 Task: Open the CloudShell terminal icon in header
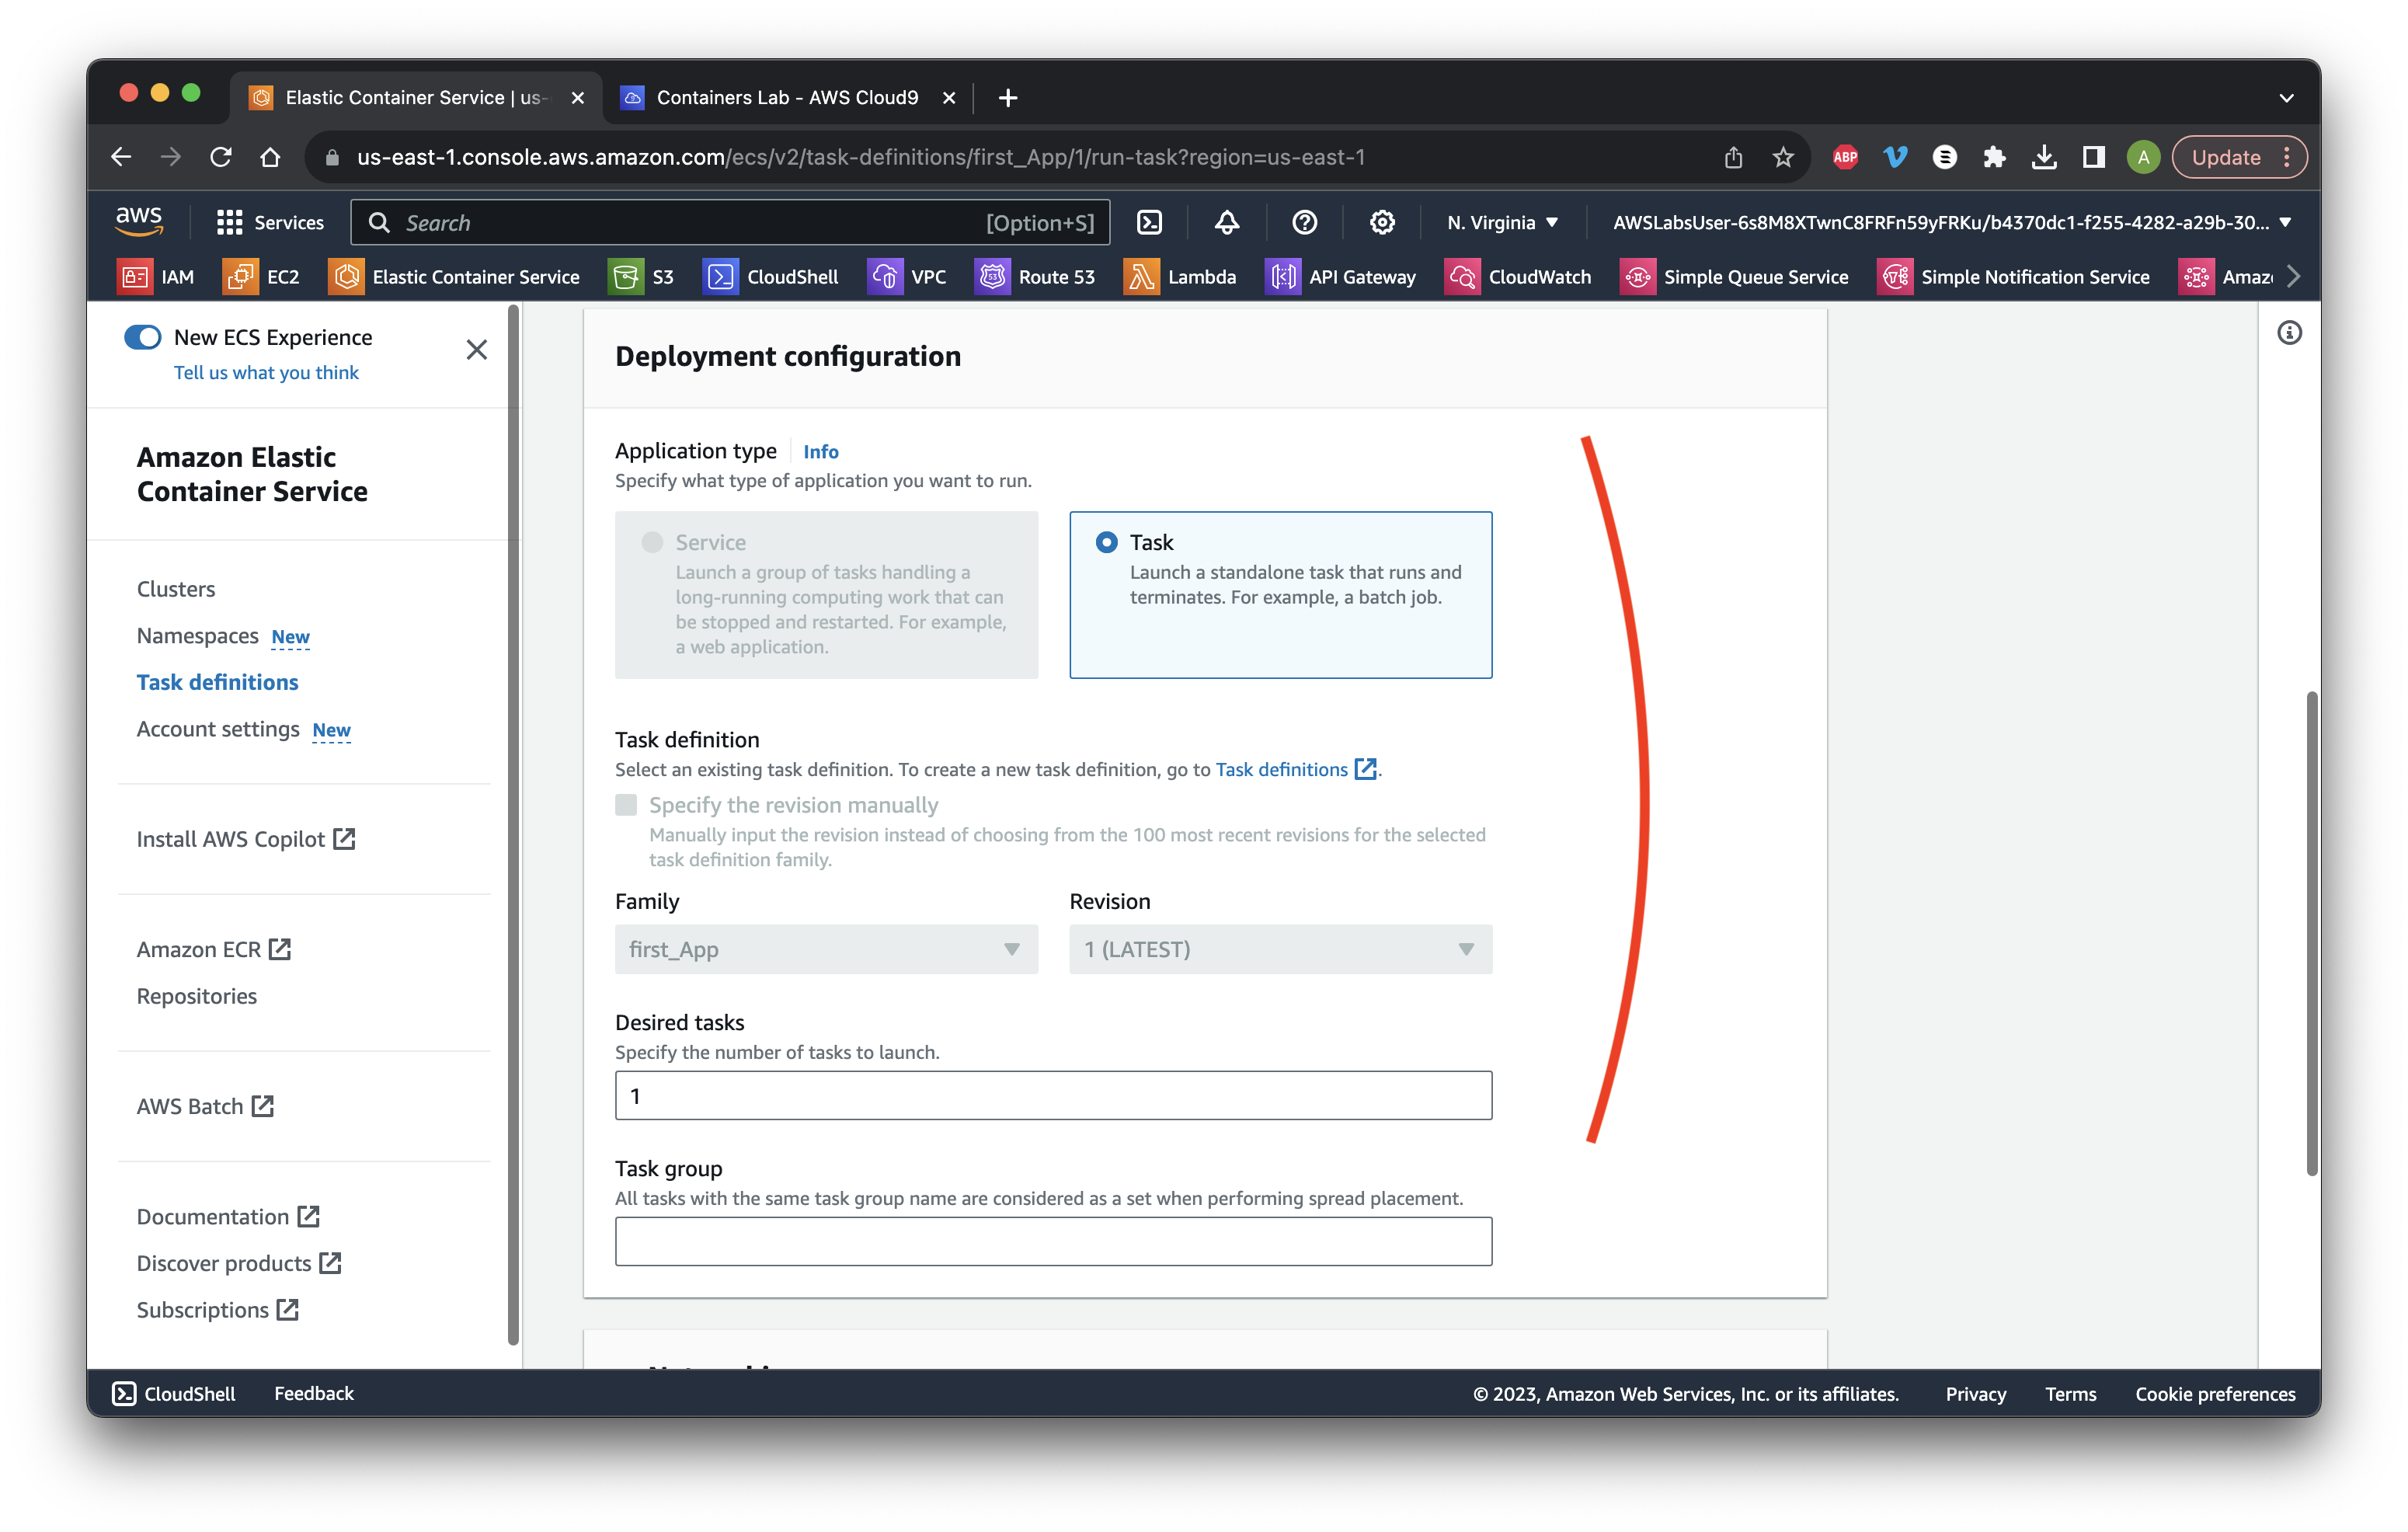[x=1150, y=222]
